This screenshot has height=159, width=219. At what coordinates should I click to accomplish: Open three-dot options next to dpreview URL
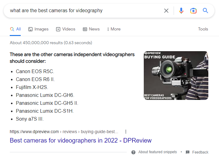pos(126,132)
